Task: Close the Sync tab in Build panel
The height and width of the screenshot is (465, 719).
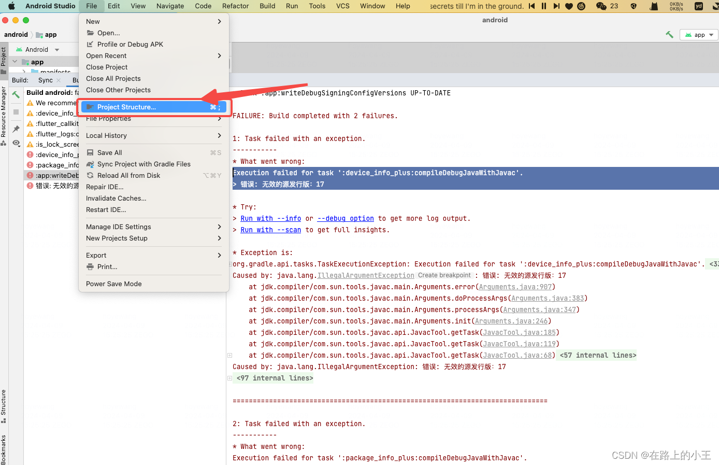Action: point(59,80)
